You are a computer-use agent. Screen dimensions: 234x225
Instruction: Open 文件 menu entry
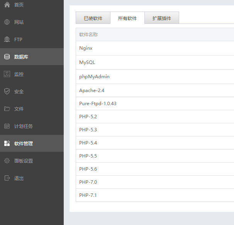tap(32, 109)
